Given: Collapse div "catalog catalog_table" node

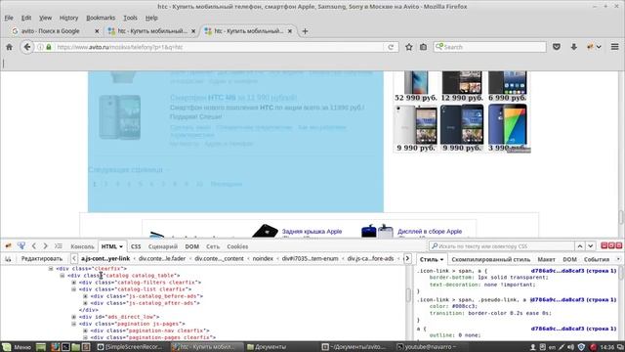Looking at the screenshot, I should tap(62, 276).
